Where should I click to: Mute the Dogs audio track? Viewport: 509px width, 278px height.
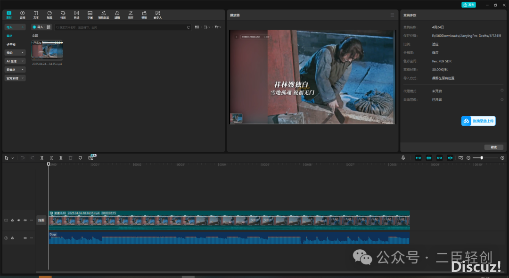click(x=25, y=238)
